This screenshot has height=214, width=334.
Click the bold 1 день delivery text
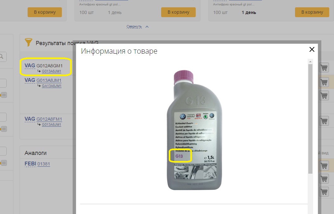coord(249,13)
